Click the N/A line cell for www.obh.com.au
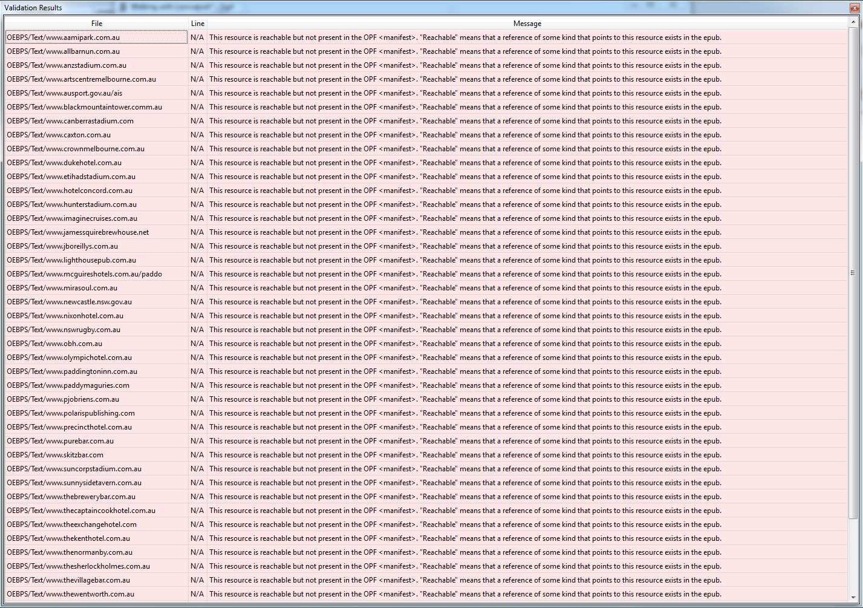The image size is (863, 608). (x=197, y=344)
